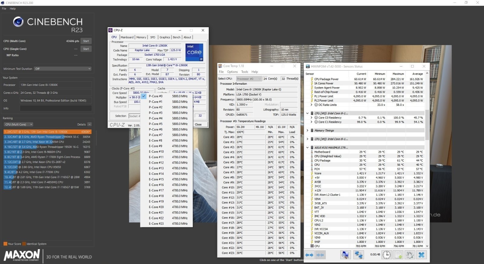Select P-Core #7 in the core list
Screen dimensions: 484x264
click(x=167, y=135)
